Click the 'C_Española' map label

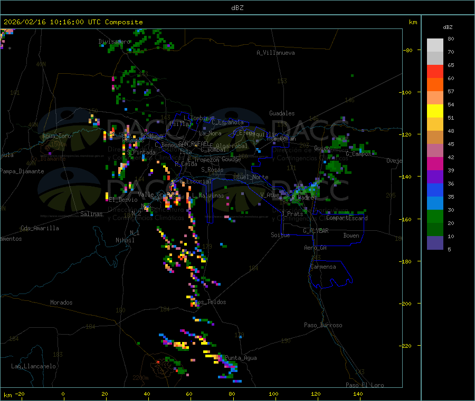pos(228,122)
